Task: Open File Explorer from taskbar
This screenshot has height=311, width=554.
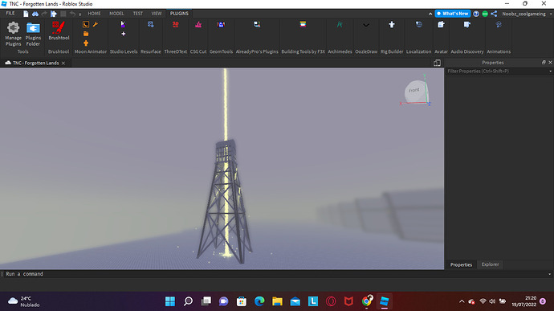Action: 277,301
